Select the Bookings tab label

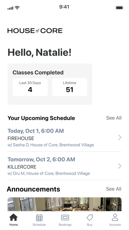(65, 225)
